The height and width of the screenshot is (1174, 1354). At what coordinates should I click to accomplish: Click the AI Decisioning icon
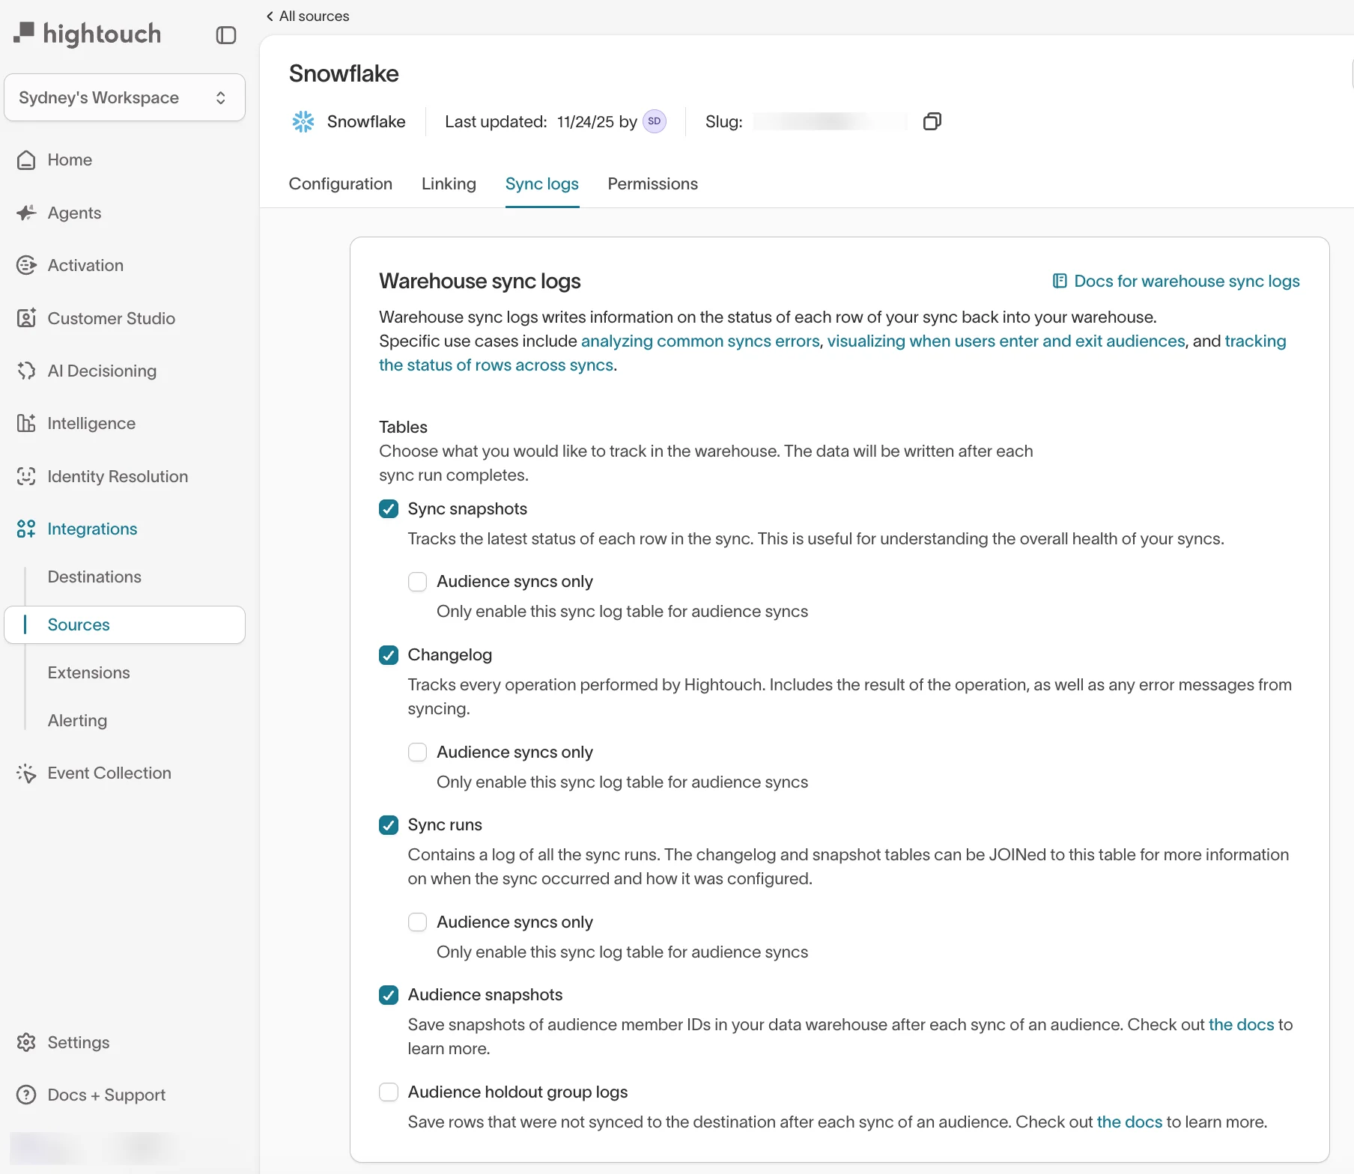click(x=26, y=371)
